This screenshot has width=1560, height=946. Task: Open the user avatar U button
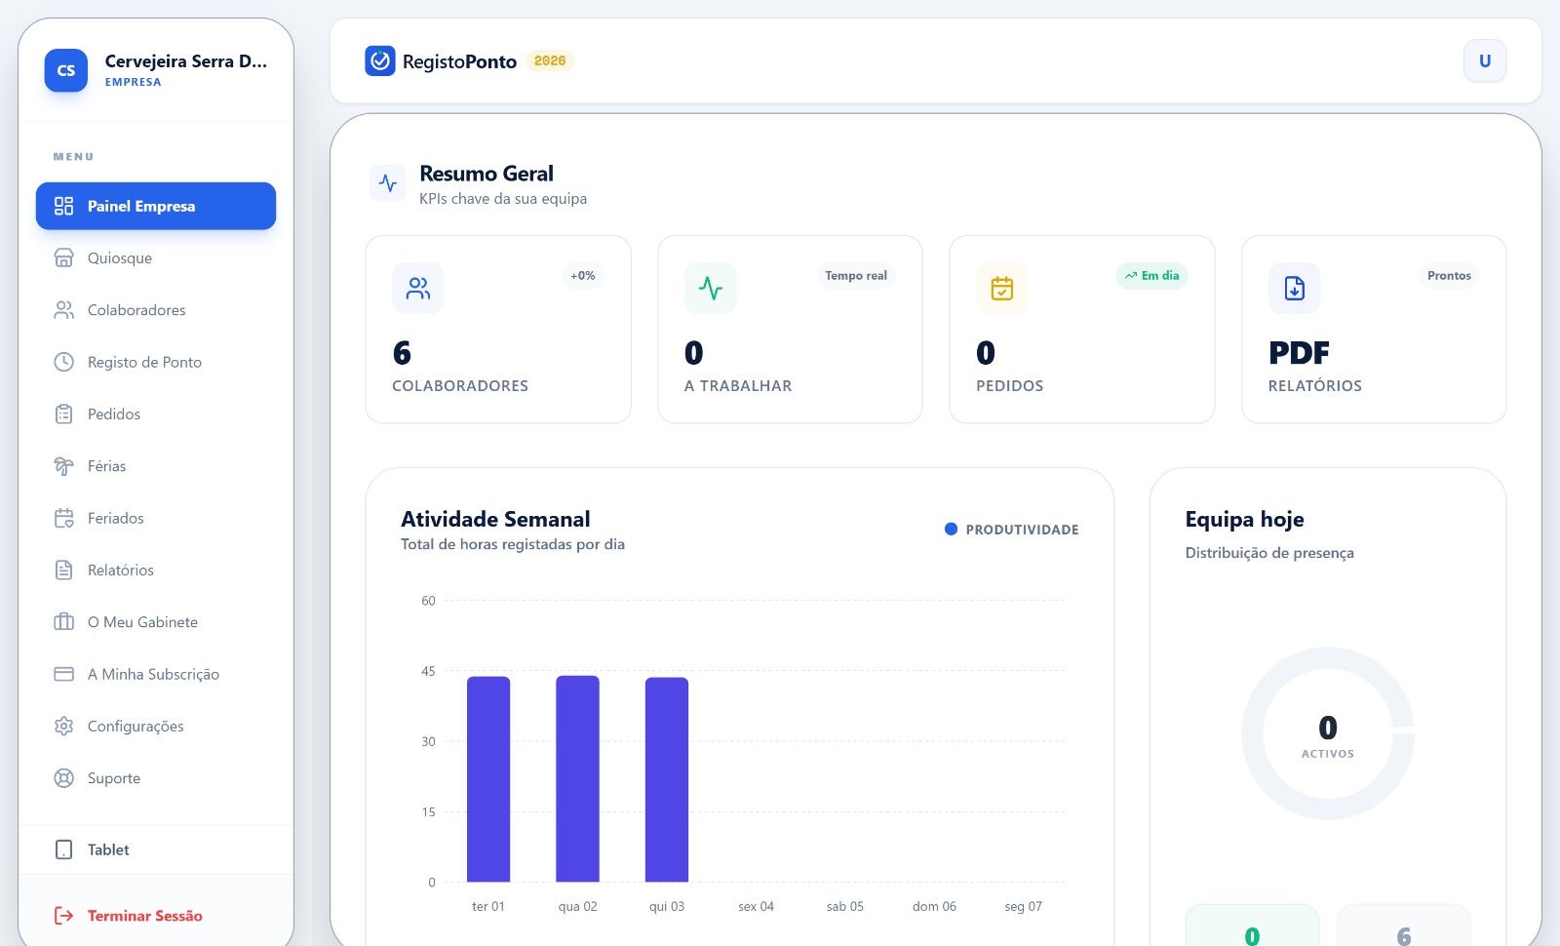[x=1485, y=60]
